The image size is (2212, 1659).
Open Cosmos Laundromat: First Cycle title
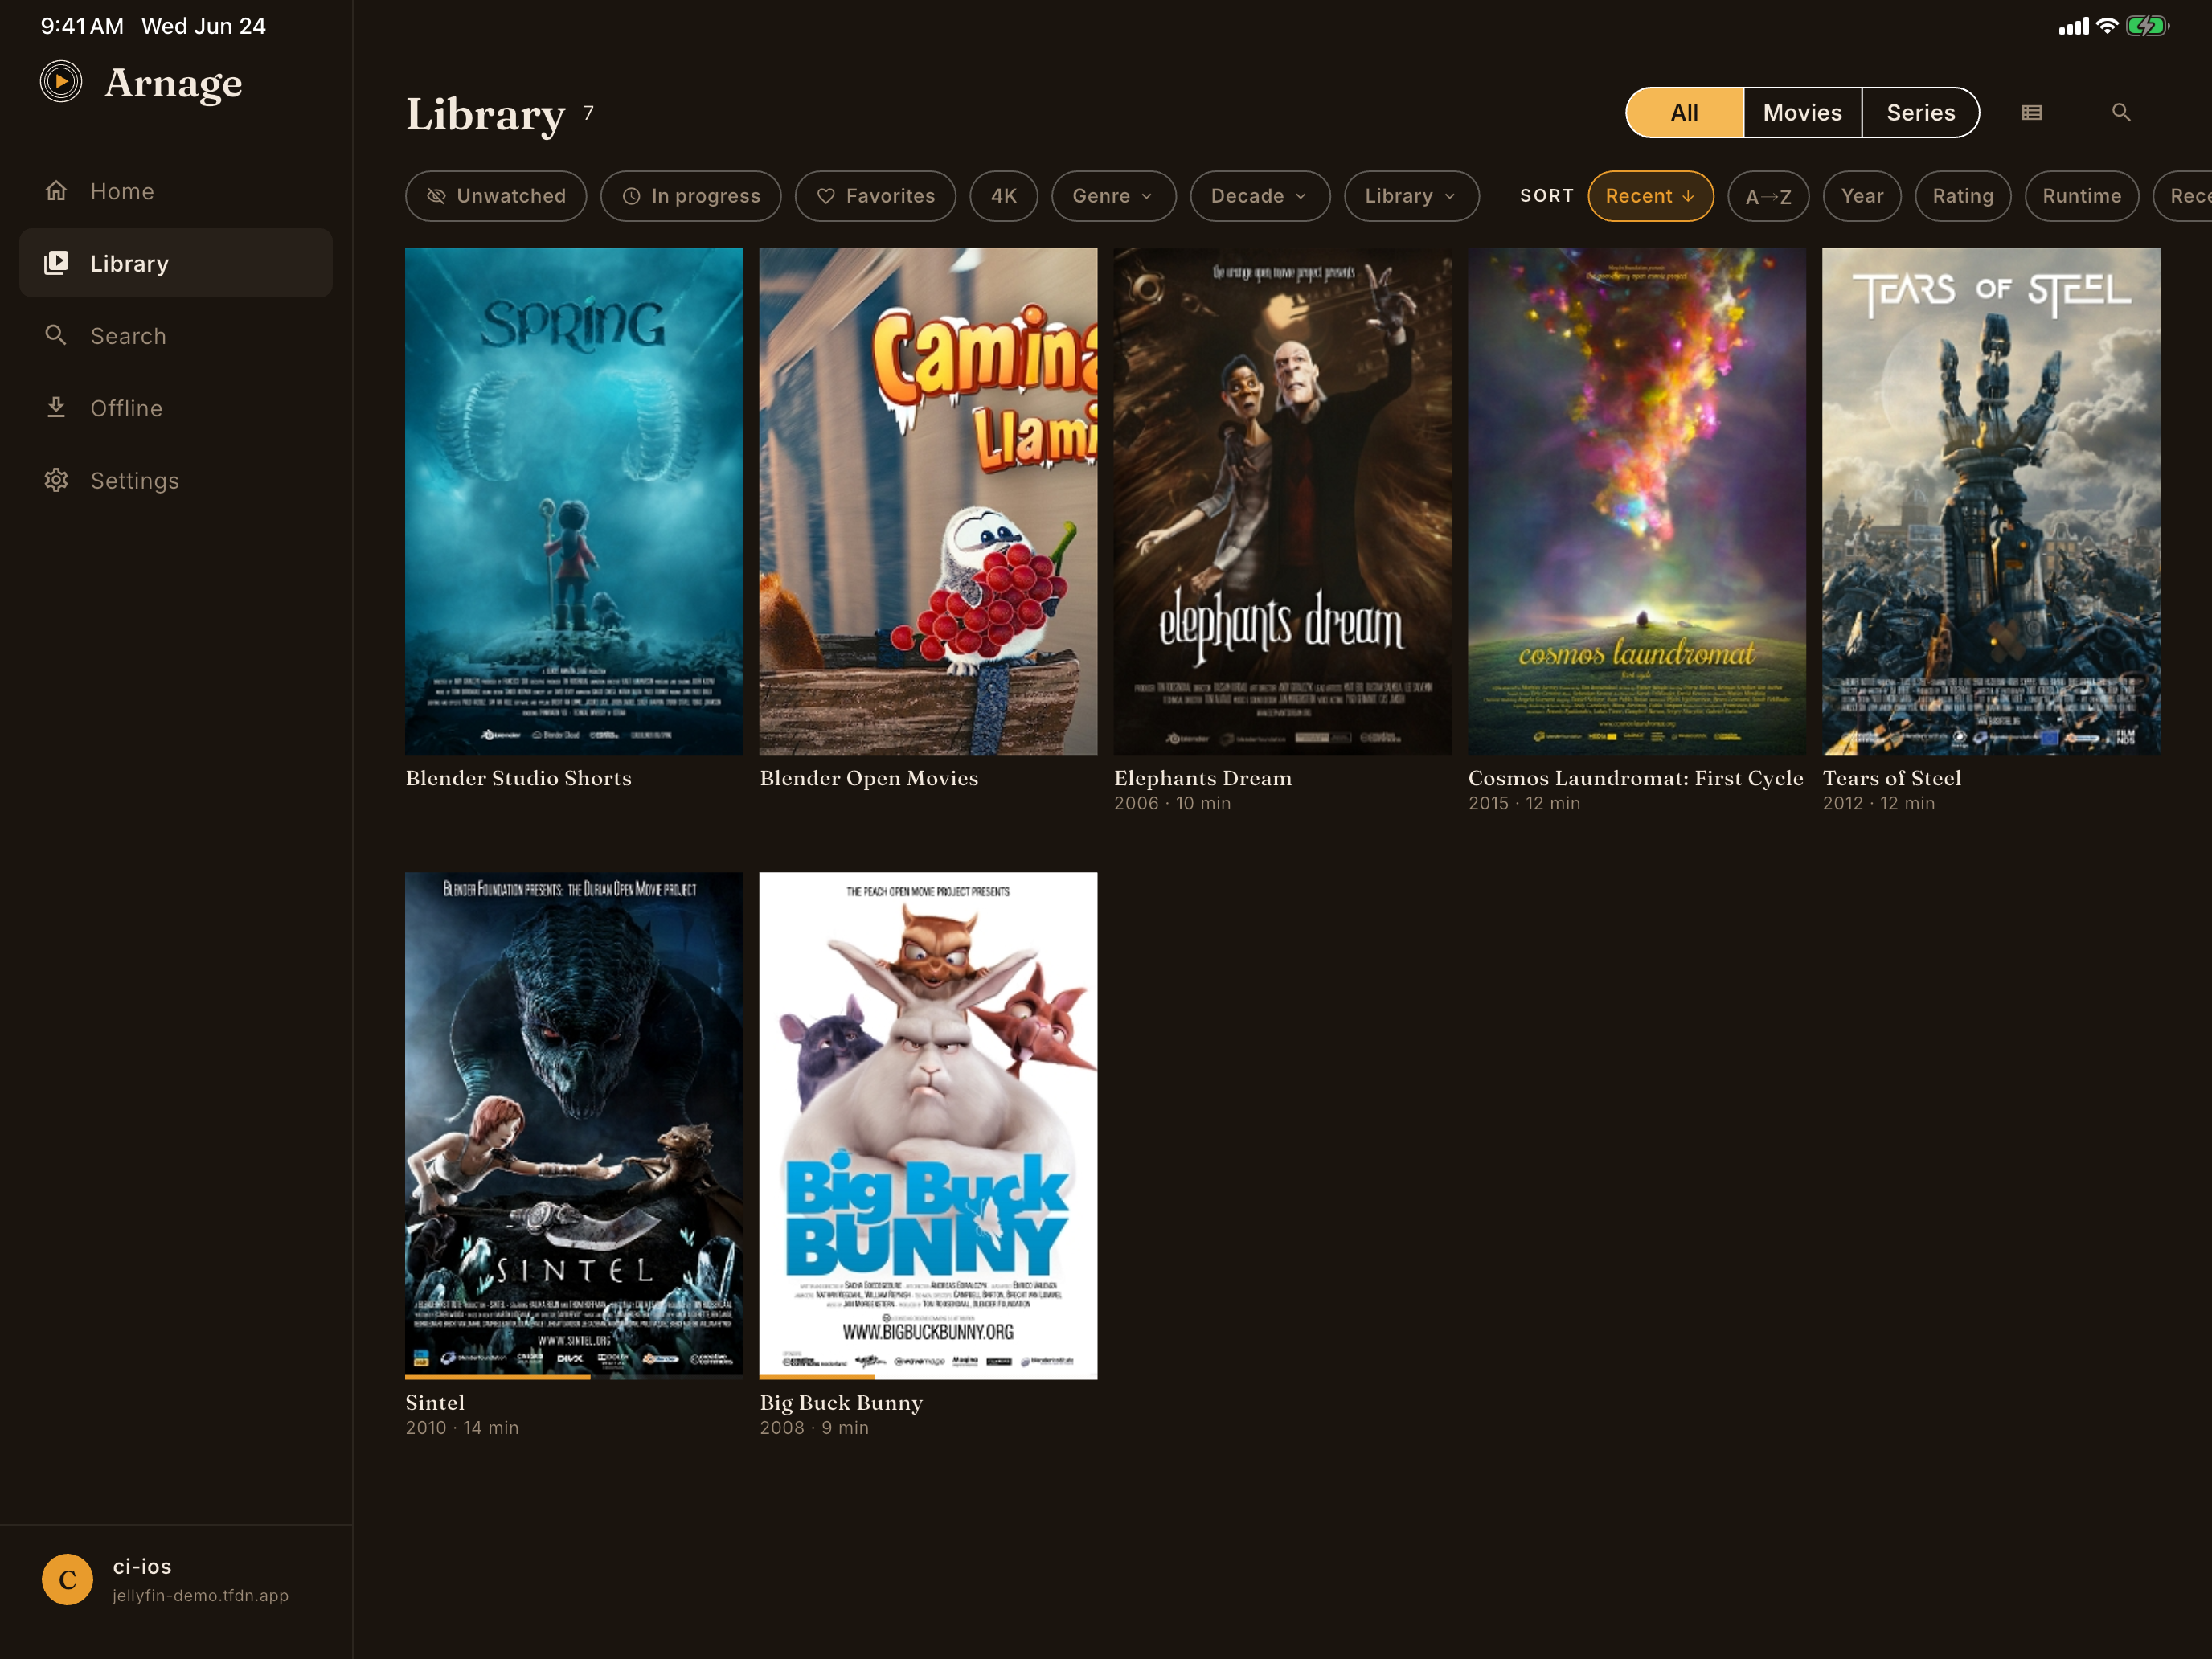click(x=1636, y=778)
